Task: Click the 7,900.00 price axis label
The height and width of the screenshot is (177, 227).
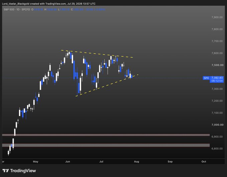Action: click(x=217, y=17)
